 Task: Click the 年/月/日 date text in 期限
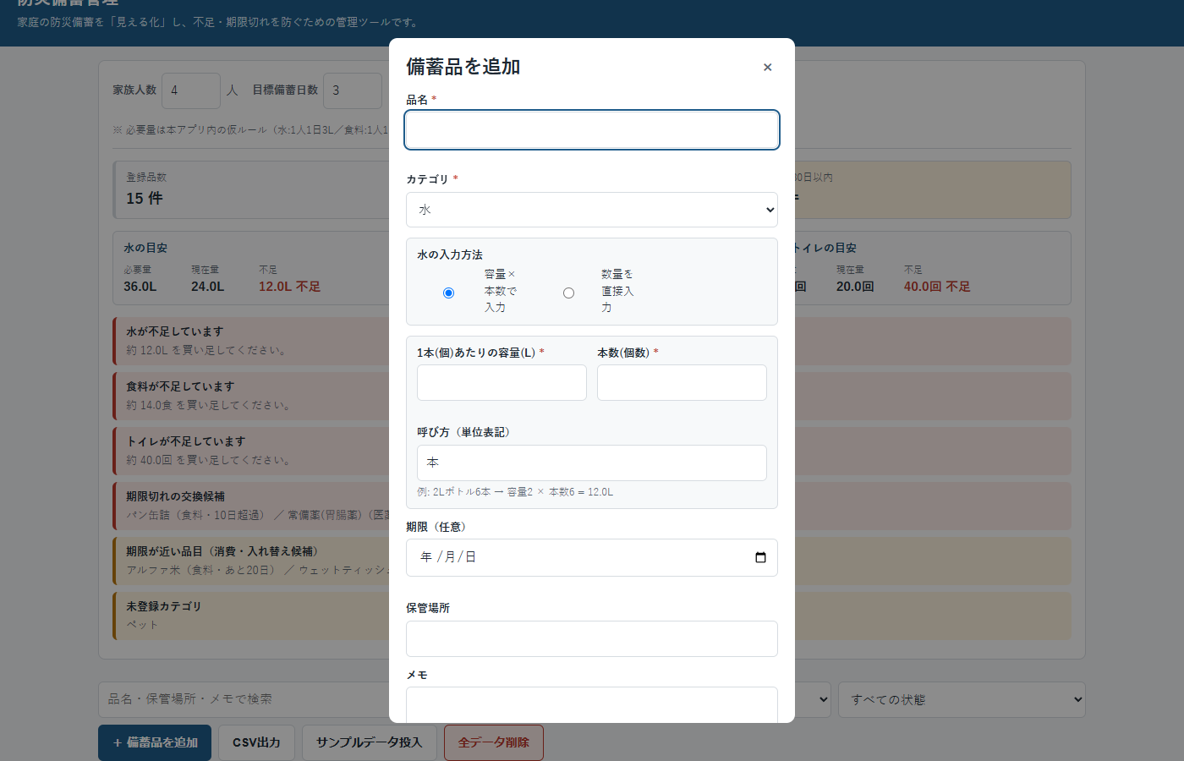click(448, 557)
